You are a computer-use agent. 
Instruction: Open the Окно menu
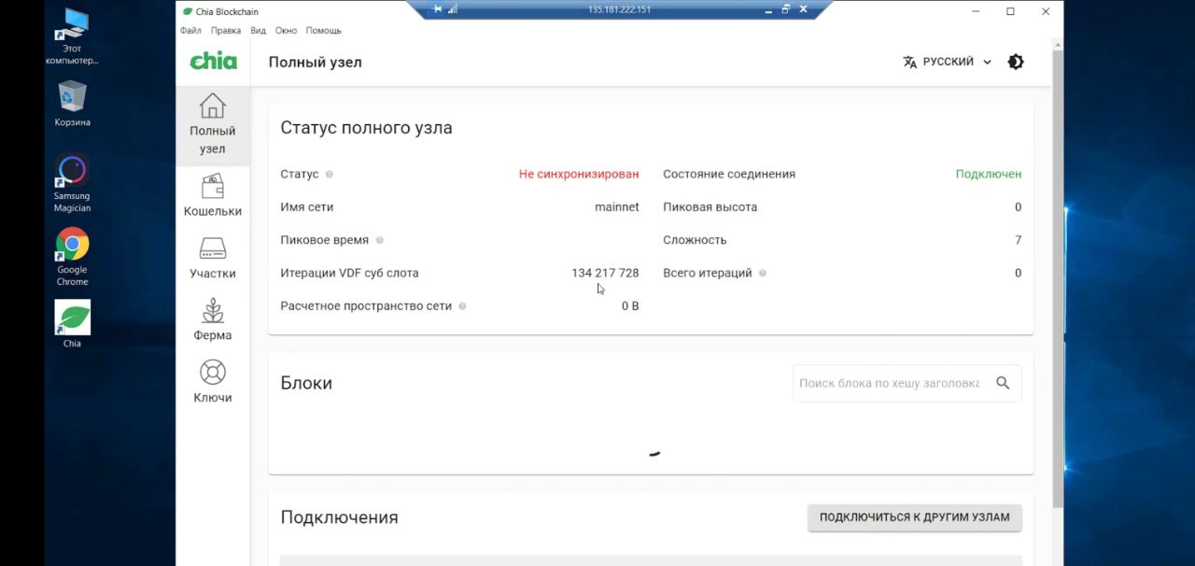click(286, 31)
